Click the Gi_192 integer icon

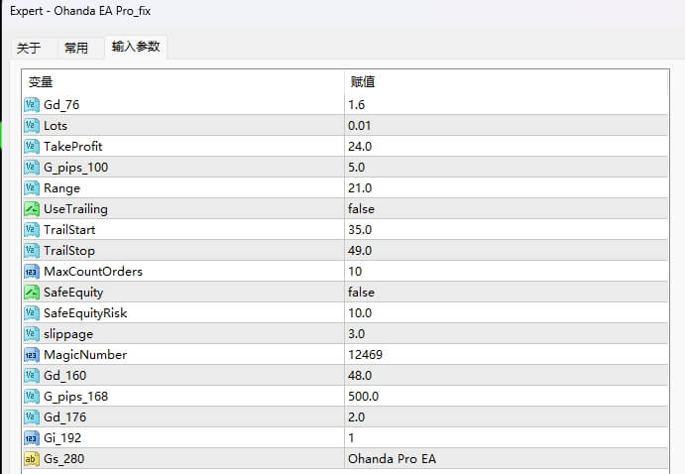pyautogui.click(x=31, y=438)
